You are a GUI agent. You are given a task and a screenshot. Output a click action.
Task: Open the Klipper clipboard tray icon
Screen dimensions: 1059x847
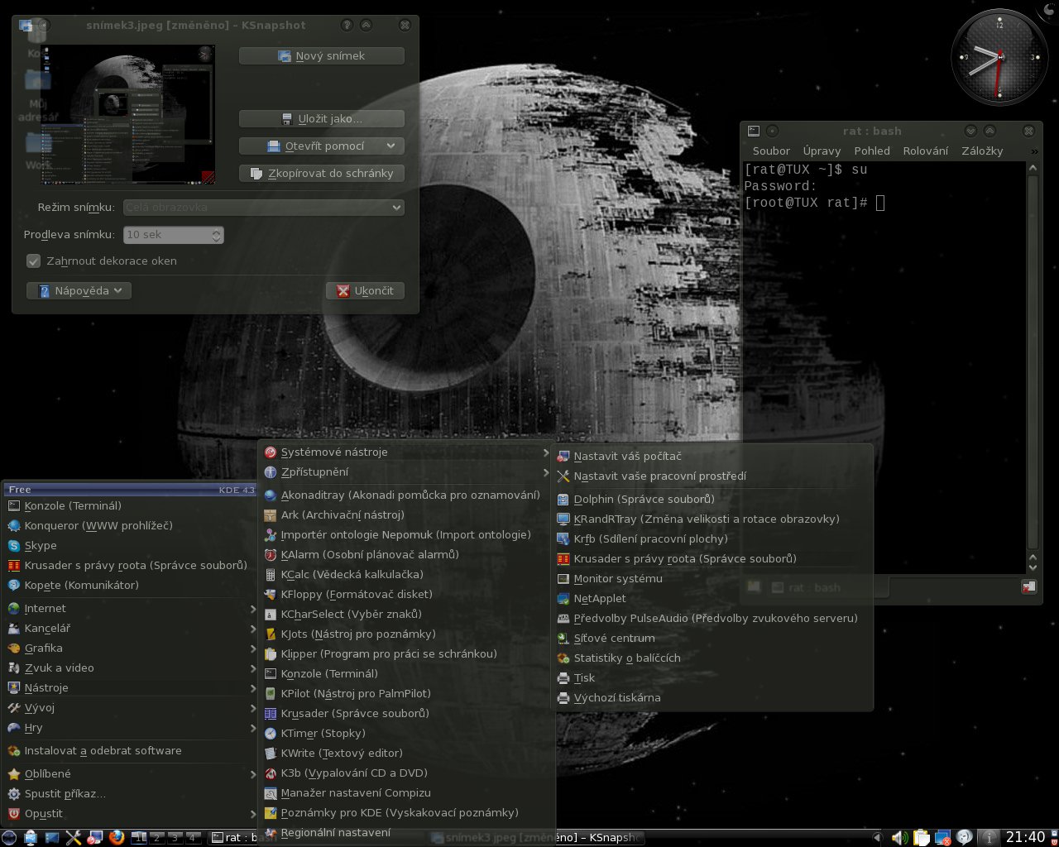(x=921, y=837)
